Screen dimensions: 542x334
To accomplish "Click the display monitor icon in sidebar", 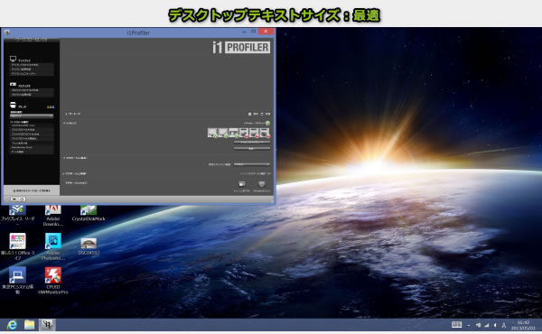I will 14,59.
